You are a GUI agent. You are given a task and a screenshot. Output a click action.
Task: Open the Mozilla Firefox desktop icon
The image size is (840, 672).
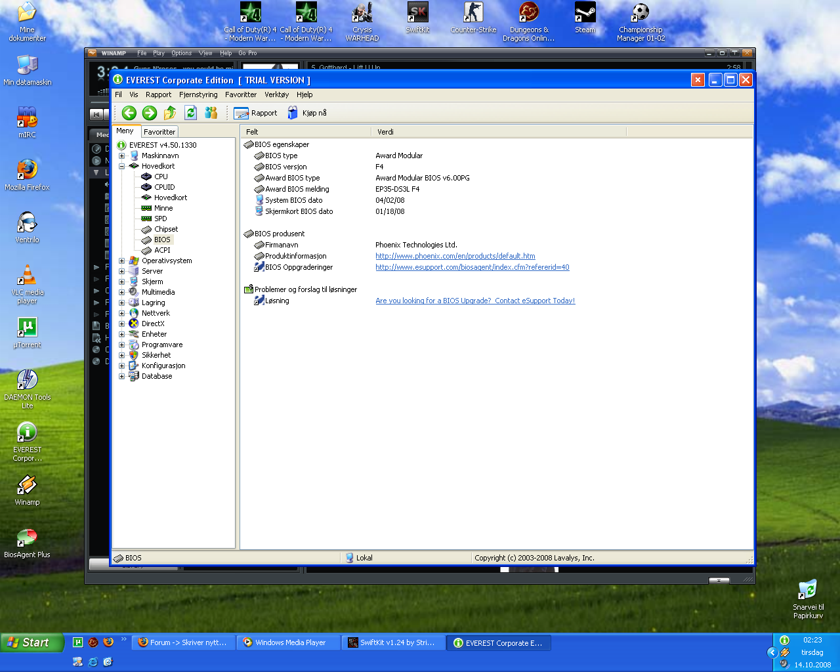(x=27, y=175)
